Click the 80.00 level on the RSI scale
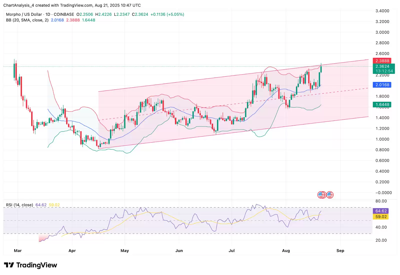The image size is (400, 275). tap(381, 201)
